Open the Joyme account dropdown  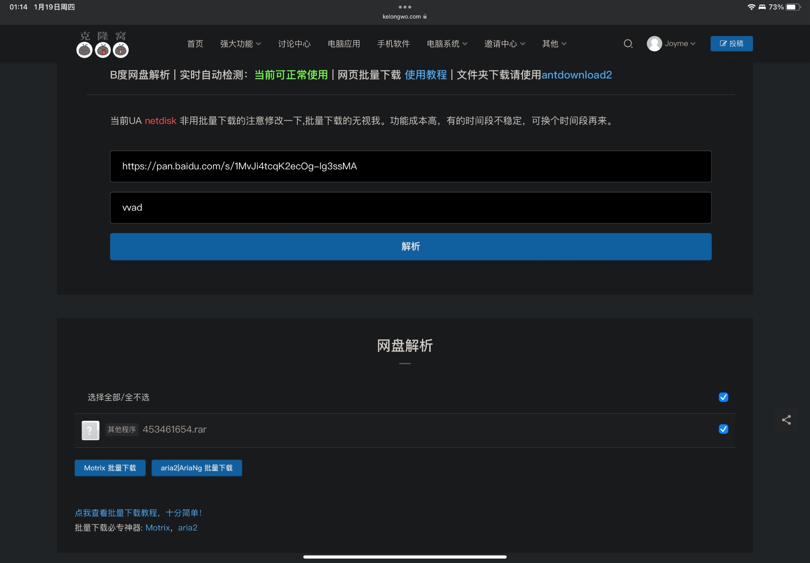click(680, 43)
